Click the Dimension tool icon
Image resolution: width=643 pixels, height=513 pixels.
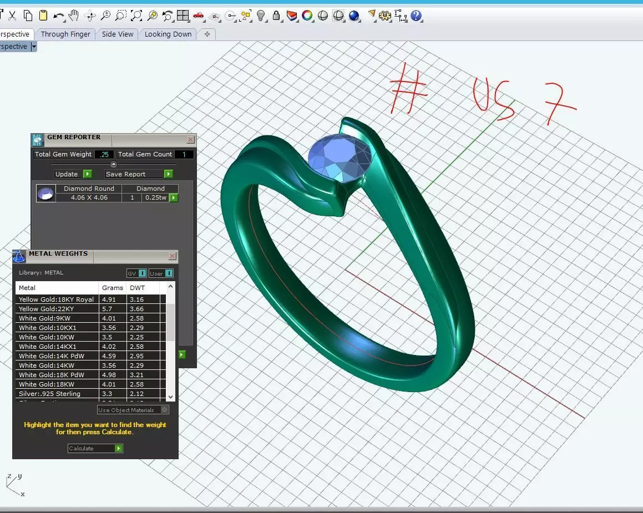(401, 16)
